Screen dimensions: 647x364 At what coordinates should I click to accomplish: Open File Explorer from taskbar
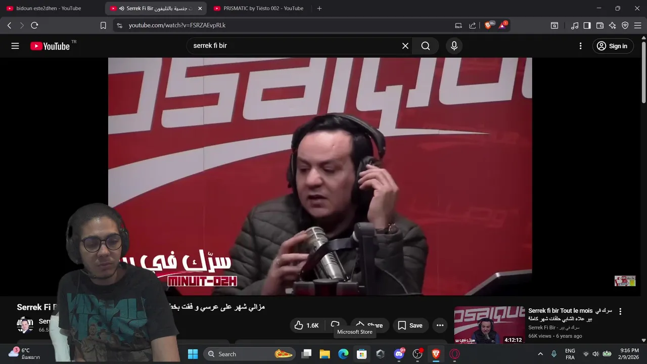[325, 354]
